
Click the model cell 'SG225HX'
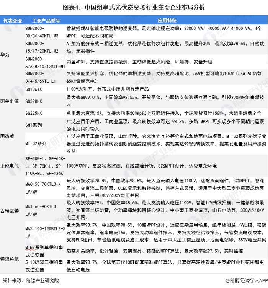[34, 113]
